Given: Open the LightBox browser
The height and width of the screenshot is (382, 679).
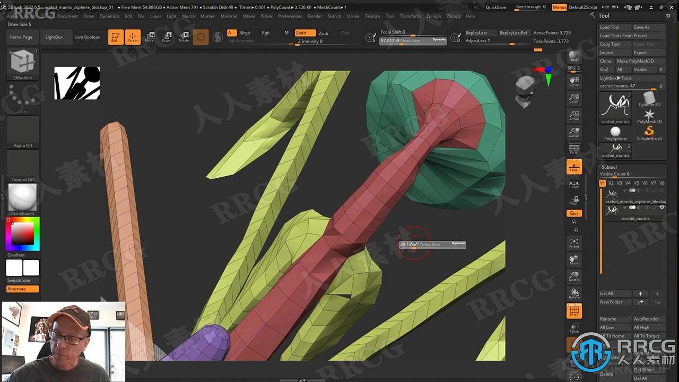Looking at the screenshot, I should [x=54, y=37].
